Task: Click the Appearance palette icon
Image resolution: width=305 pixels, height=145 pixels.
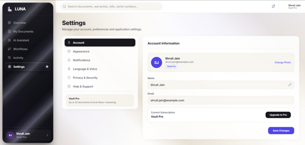Action: click(69, 51)
